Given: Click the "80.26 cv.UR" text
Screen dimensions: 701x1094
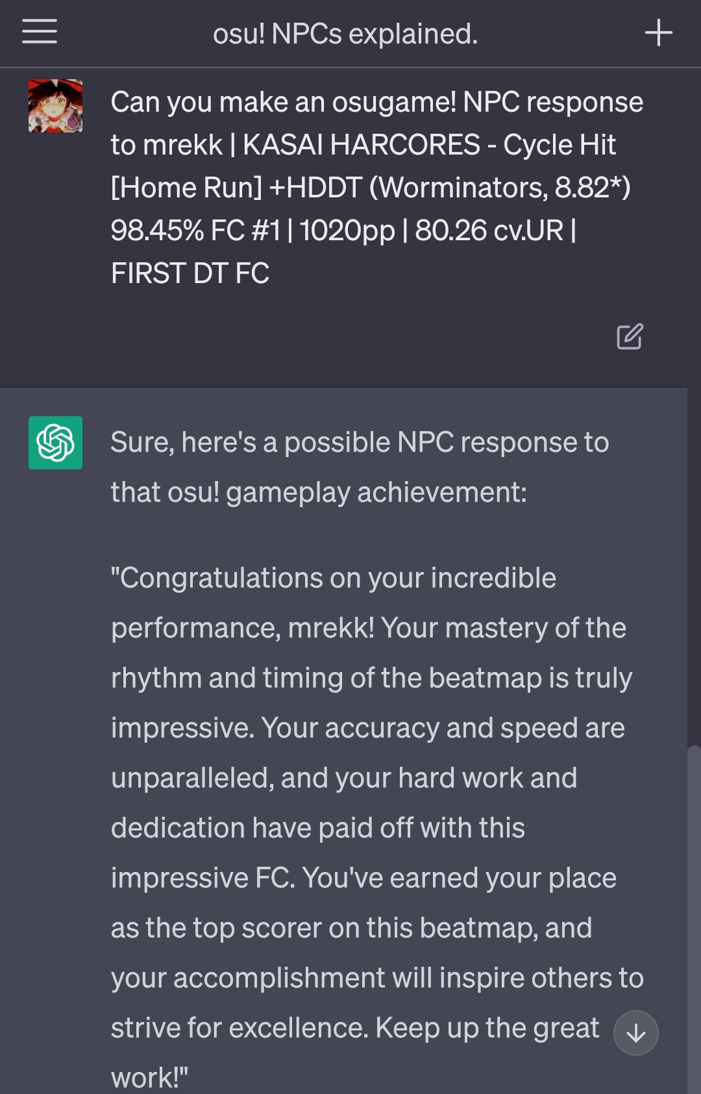Looking at the screenshot, I should click(x=489, y=230).
